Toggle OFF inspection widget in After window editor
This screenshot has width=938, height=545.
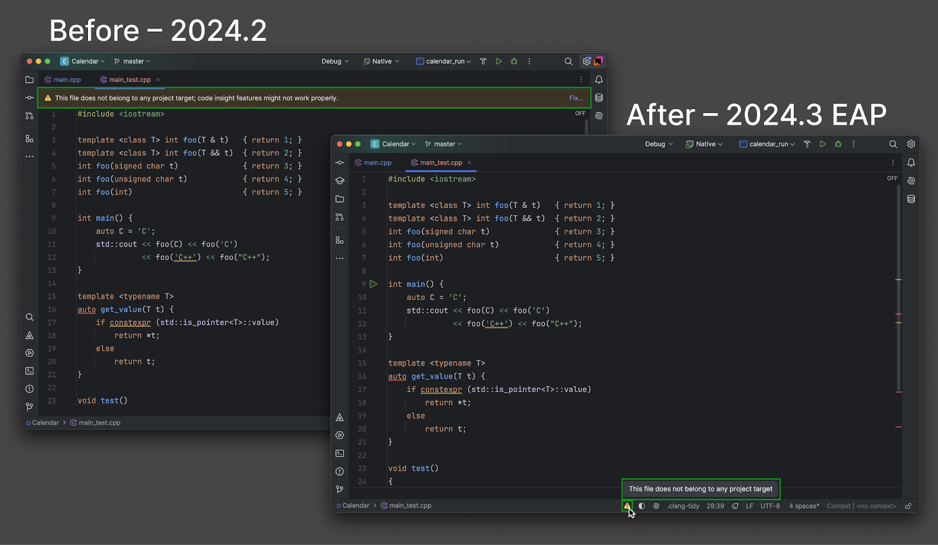(892, 178)
